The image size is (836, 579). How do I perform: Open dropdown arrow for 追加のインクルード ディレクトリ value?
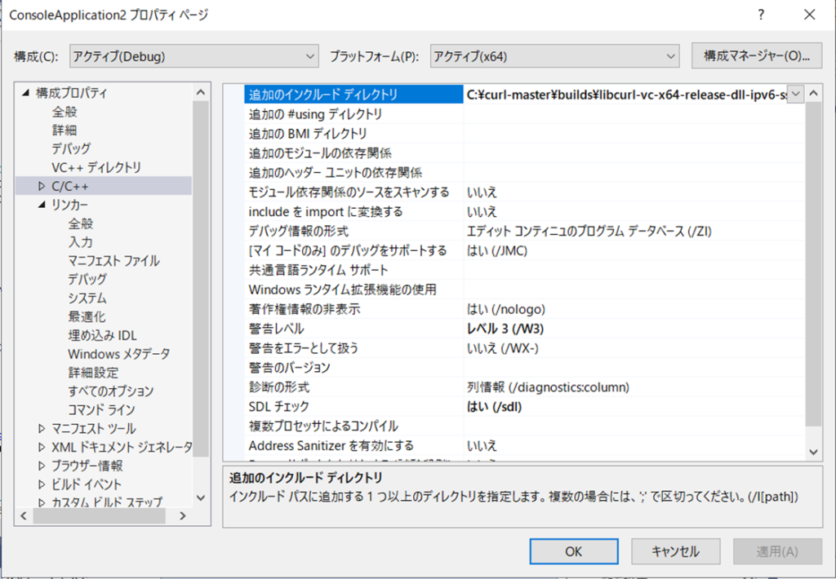coord(796,95)
